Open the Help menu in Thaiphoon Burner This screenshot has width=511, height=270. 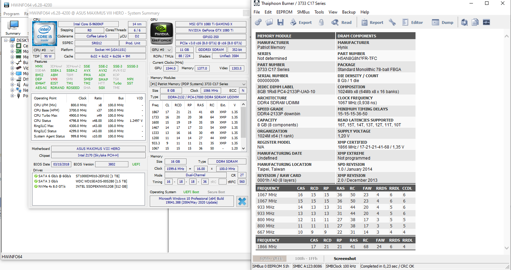click(x=365, y=12)
